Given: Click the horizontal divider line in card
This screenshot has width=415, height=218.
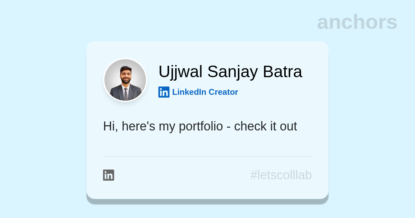Looking at the screenshot, I should coord(207,156).
